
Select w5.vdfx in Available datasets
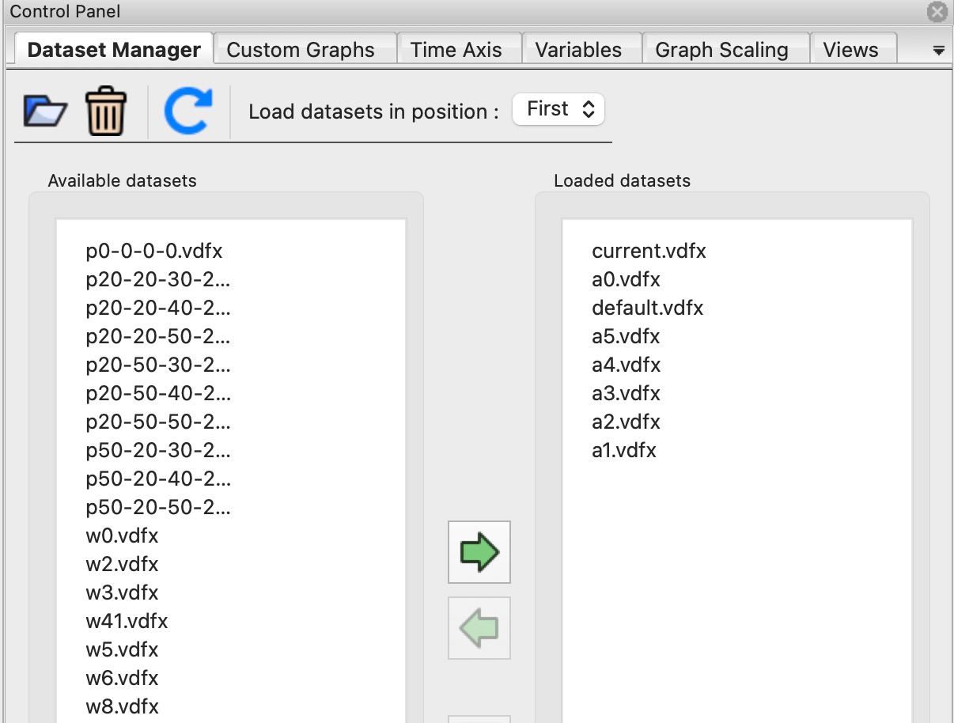[x=122, y=650]
